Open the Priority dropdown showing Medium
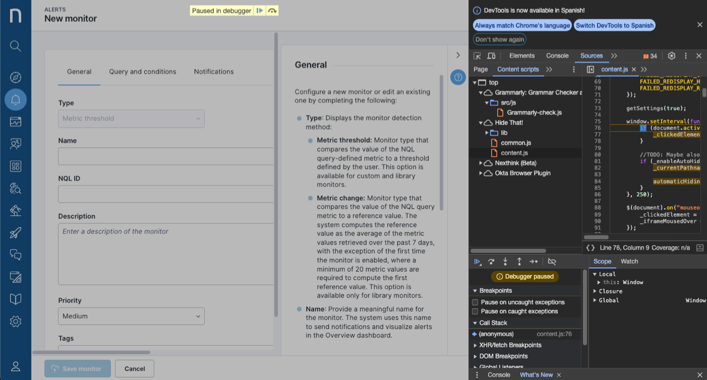Screen dimensions: 707x380 tap(131, 316)
